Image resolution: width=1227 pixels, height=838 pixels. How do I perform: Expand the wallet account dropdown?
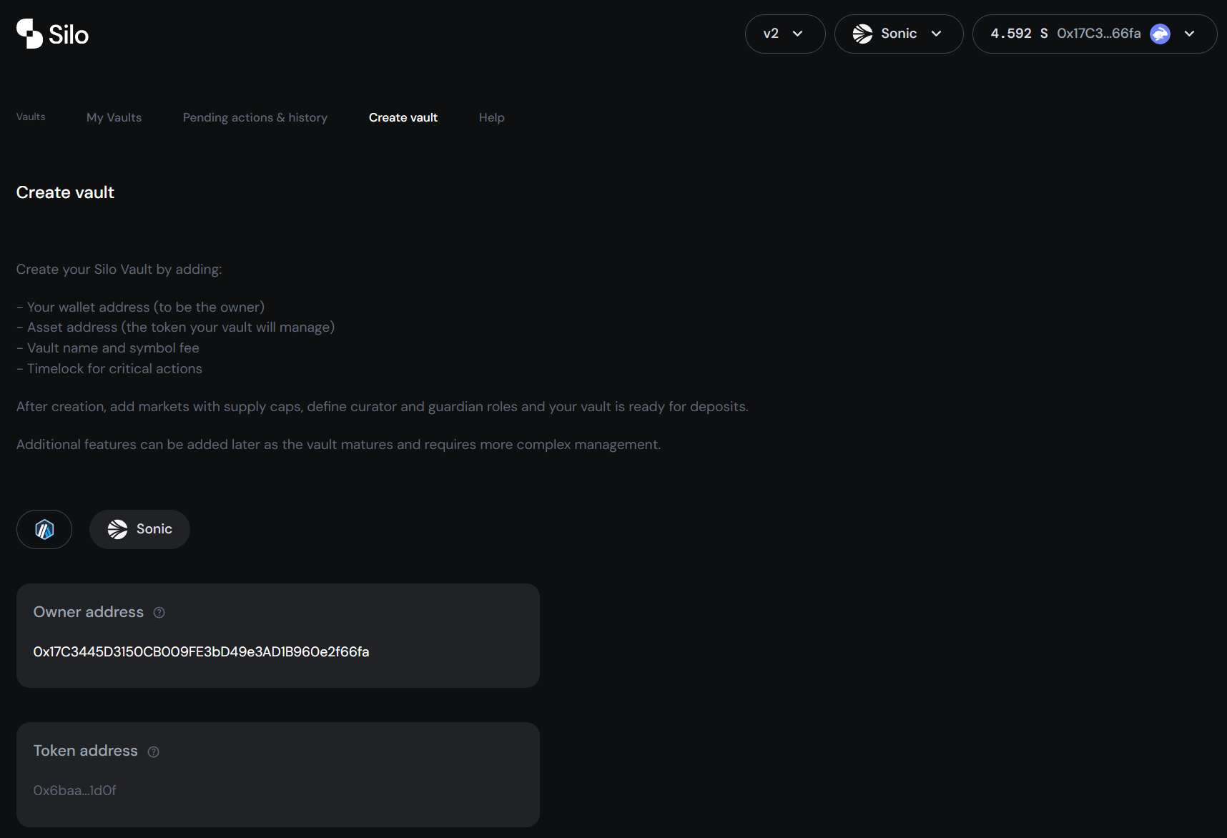(1190, 34)
